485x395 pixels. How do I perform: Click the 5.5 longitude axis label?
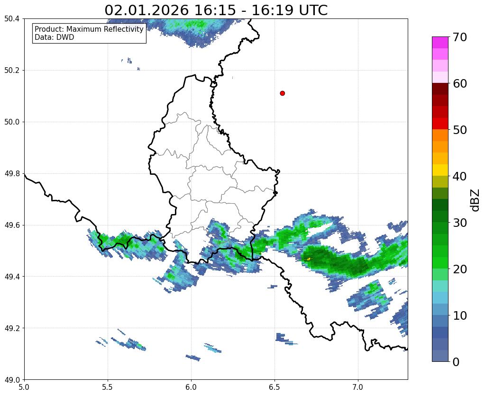108,387
